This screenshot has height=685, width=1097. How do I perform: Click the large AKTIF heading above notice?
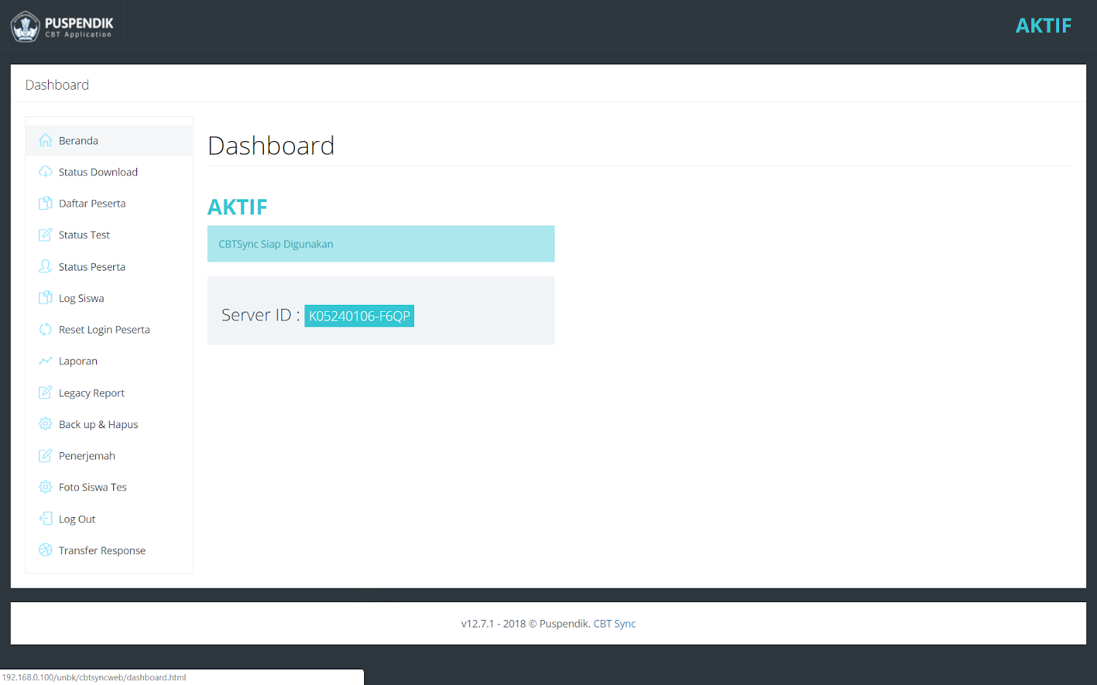[x=237, y=207]
